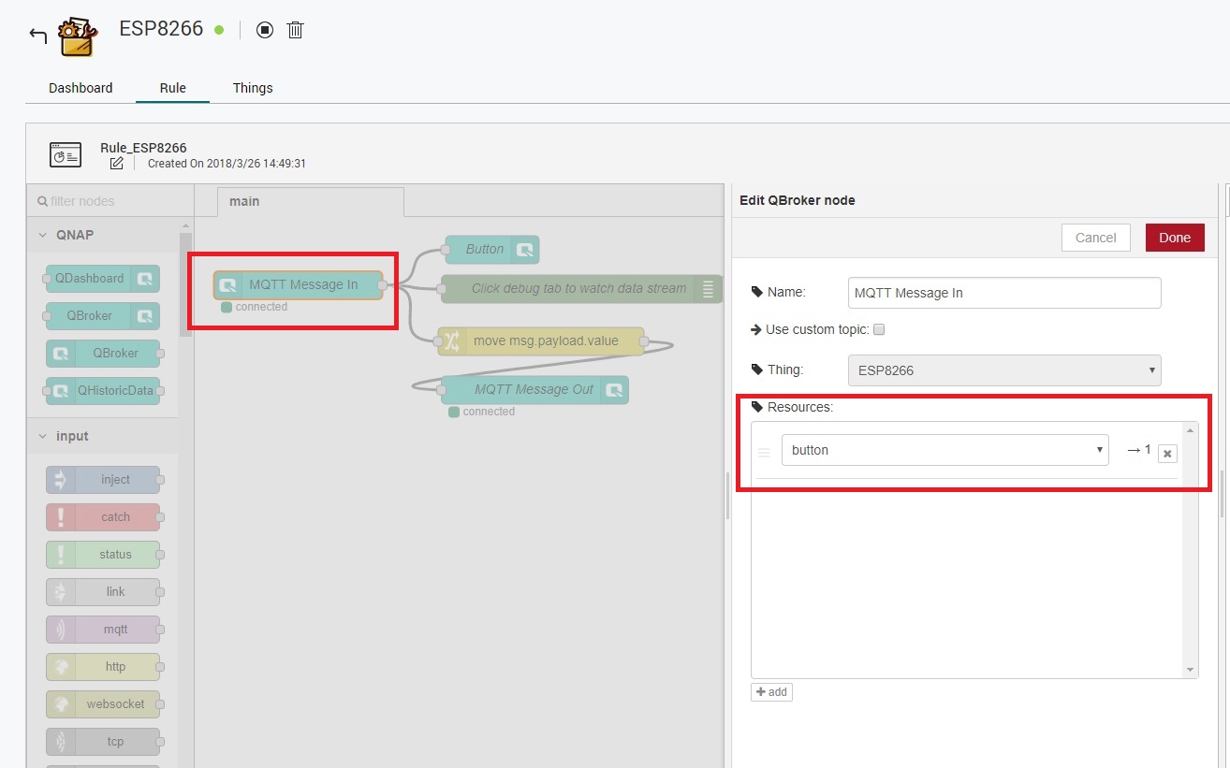Select the QBroker output palette node

pos(102,315)
